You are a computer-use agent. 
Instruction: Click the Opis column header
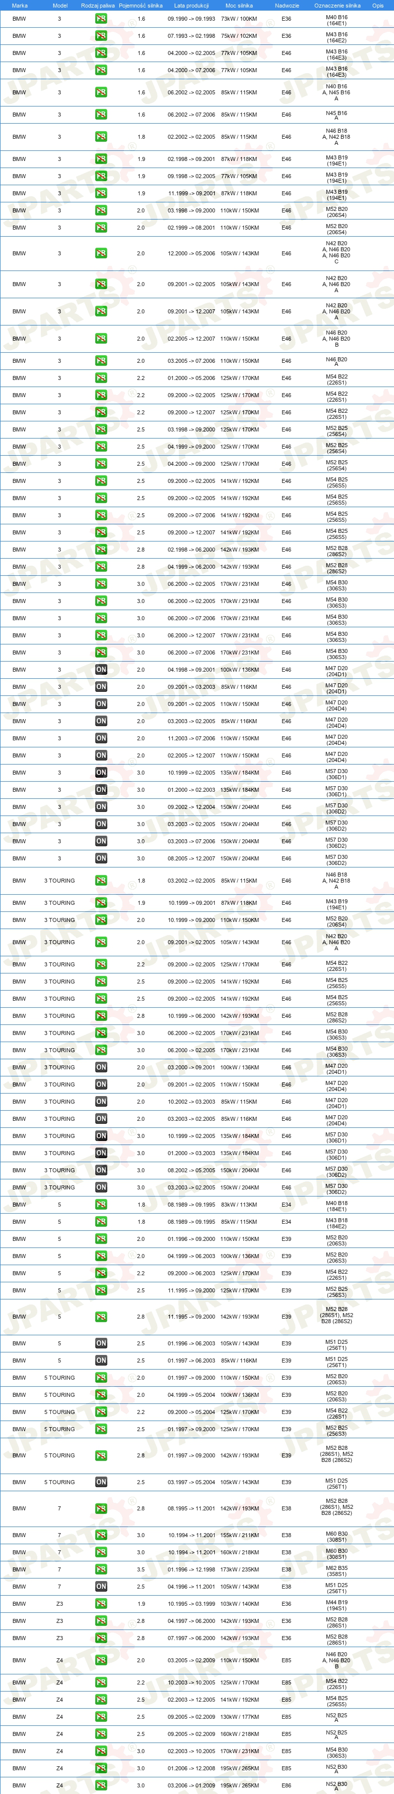(378, 6)
